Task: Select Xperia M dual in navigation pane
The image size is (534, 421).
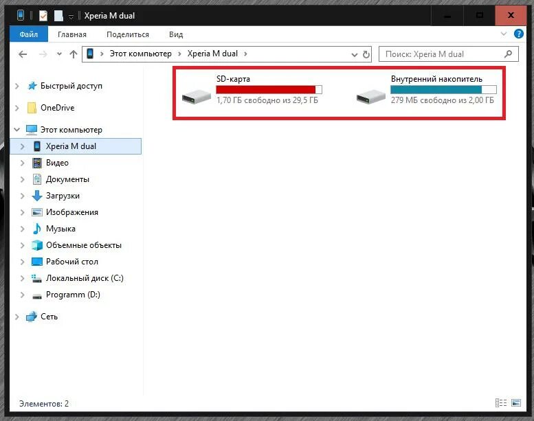Action: coord(76,146)
